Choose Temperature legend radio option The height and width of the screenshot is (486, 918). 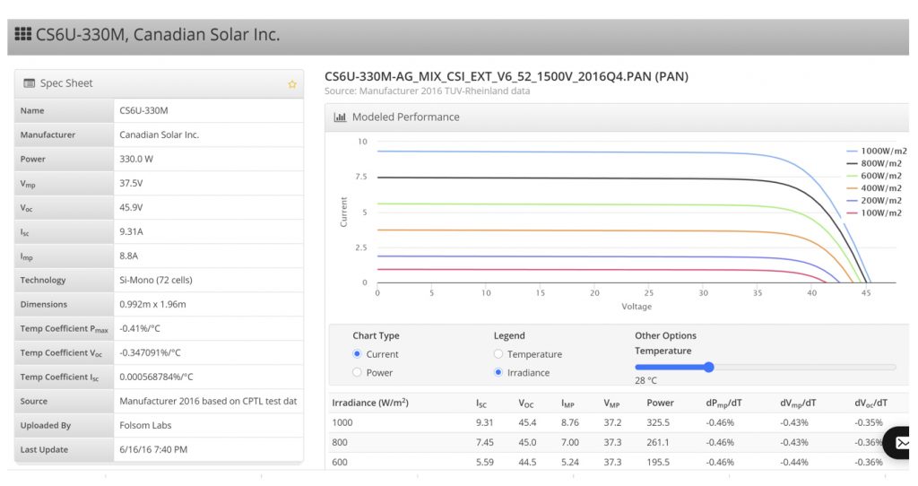click(x=498, y=353)
